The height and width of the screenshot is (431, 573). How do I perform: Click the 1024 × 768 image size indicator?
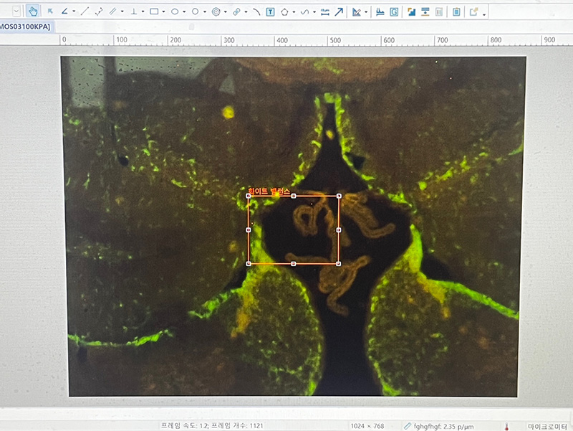click(x=368, y=425)
